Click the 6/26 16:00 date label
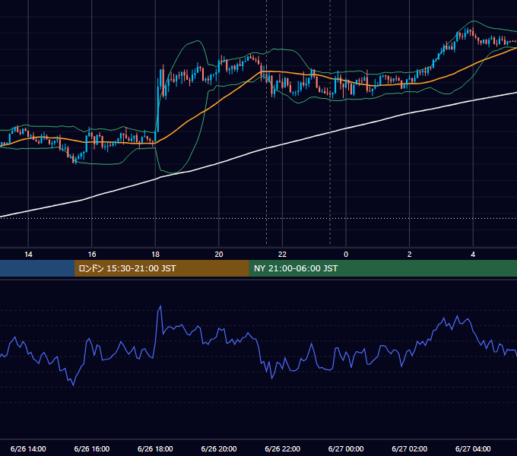The image size is (517, 456). click(92, 448)
